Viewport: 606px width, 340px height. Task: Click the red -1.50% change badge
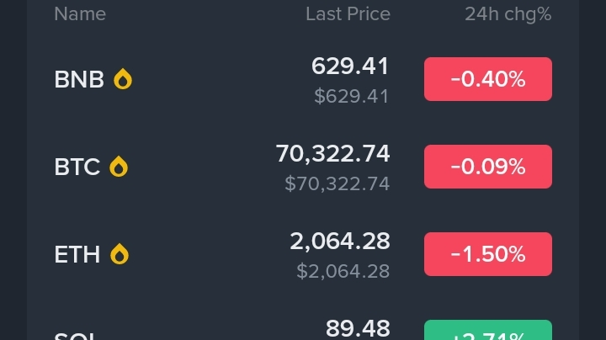[488, 254]
